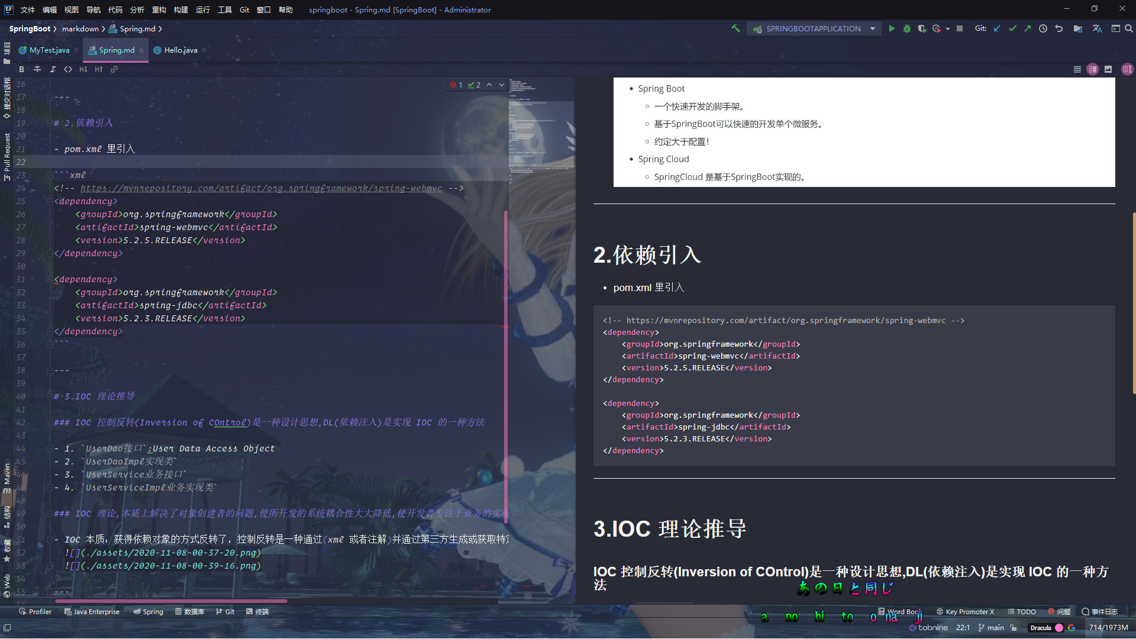1136x639 pixels.
Task: Open the Git menu
Action: click(x=244, y=9)
